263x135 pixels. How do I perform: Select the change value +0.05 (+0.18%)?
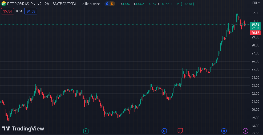tap(182, 4)
